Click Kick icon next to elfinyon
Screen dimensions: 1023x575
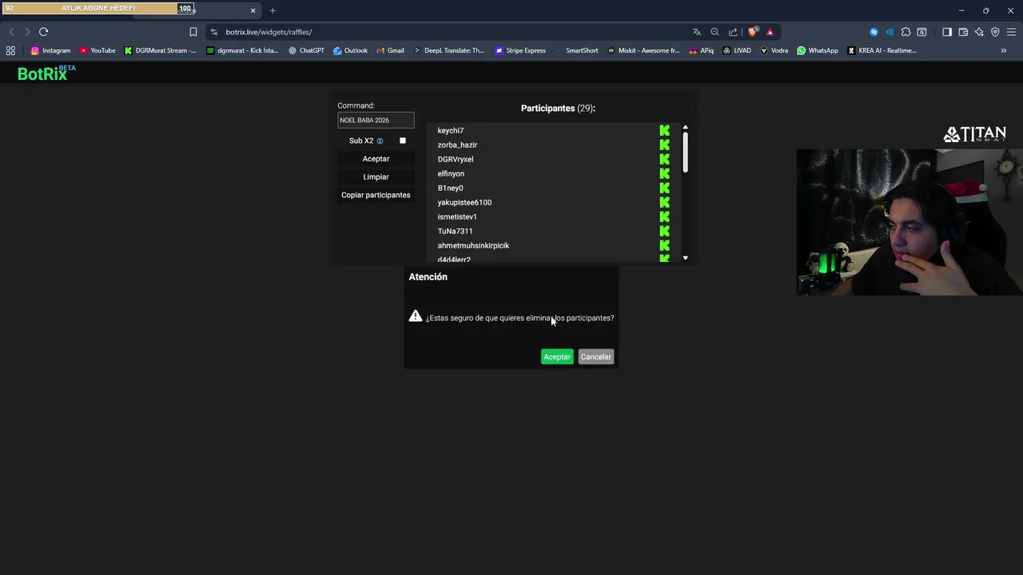point(664,174)
